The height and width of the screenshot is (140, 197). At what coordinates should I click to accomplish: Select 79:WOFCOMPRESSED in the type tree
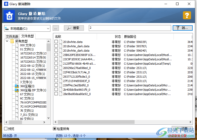click(33, 102)
